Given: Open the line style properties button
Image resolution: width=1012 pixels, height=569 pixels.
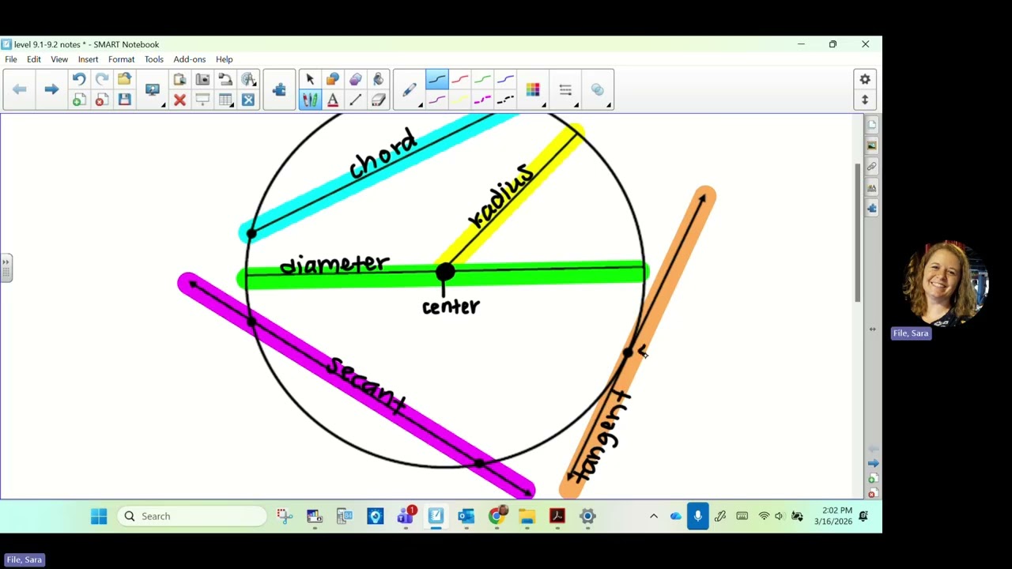Looking at the screenshot, I should [565, 89].
